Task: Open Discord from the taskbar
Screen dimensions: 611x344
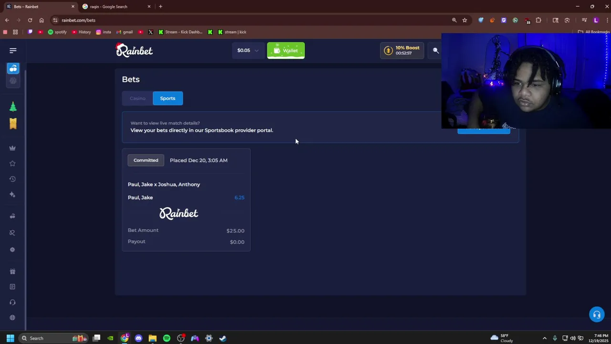Action: 138,338
